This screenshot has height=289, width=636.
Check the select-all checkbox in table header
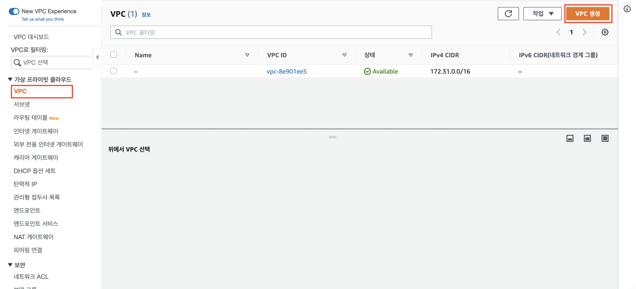click(113, 54)
